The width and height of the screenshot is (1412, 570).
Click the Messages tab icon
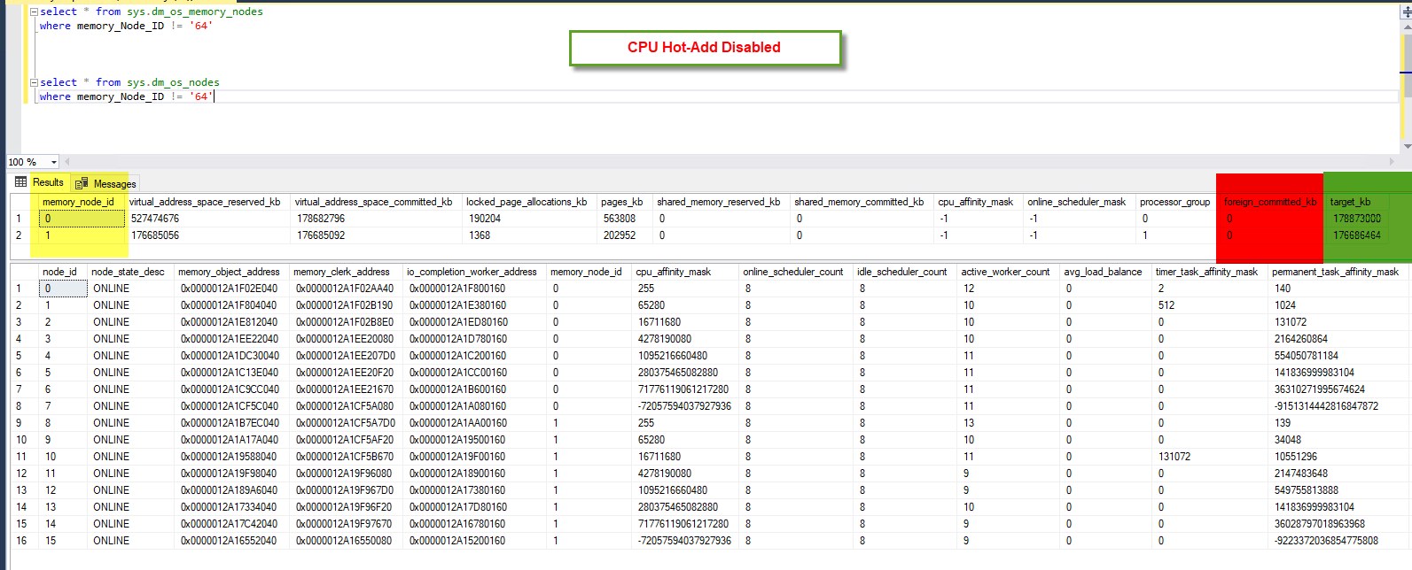point(82,183)
